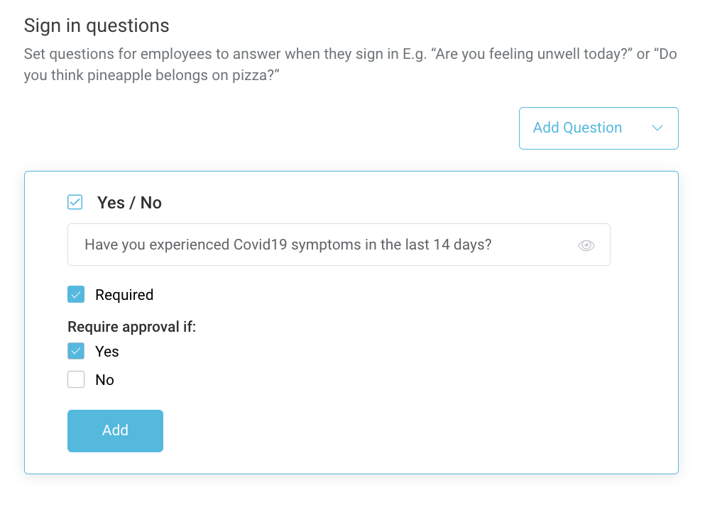Check No to require approval
The image size is (727, 509).
(75, 379)
